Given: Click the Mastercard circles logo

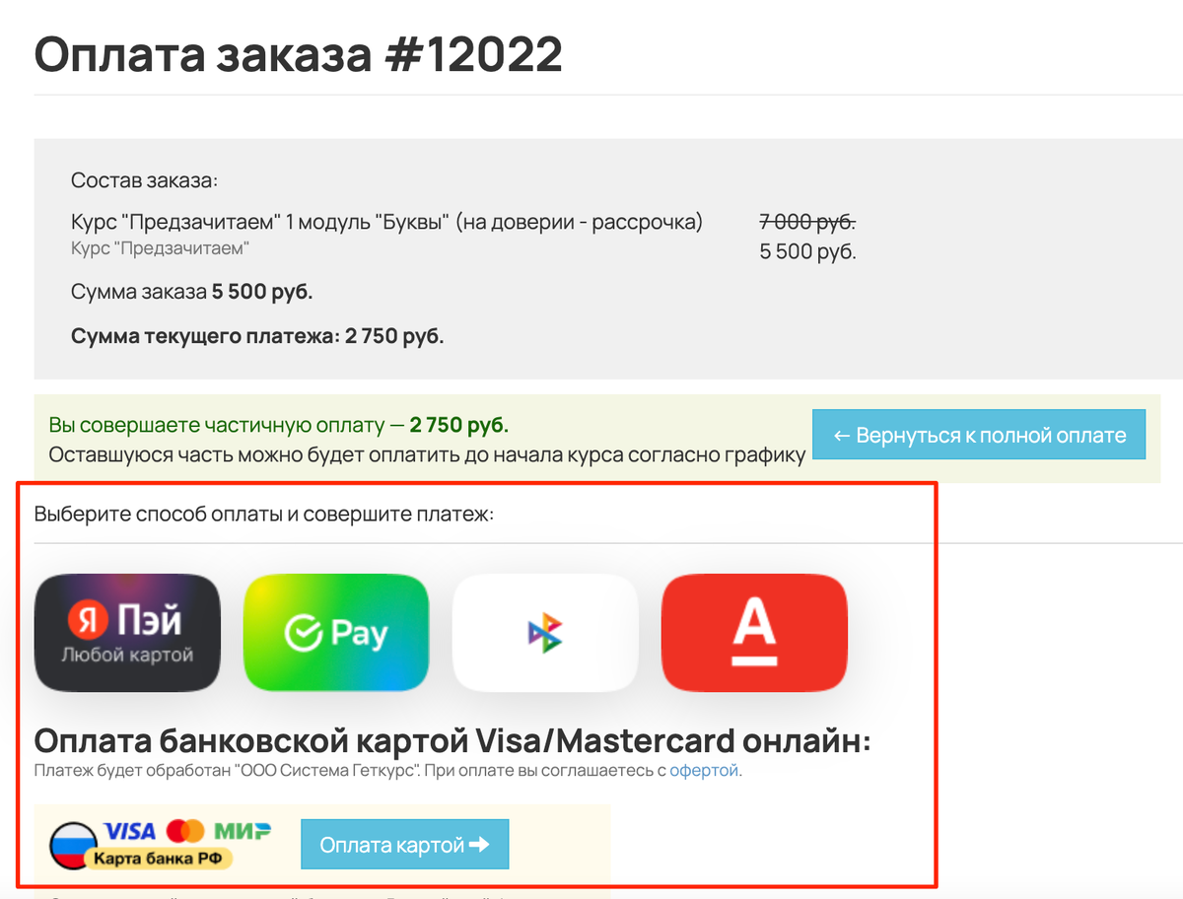Looking at the screenshot, I should [184, 830].
